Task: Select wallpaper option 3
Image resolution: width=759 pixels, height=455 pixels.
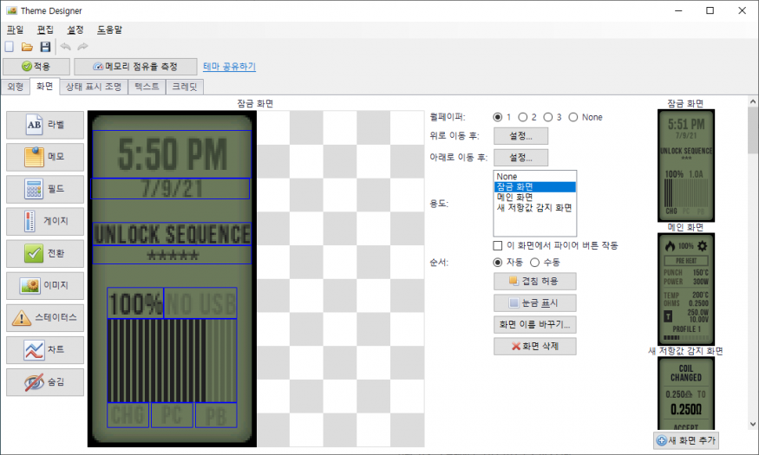Action: click(x=548, y=117)
